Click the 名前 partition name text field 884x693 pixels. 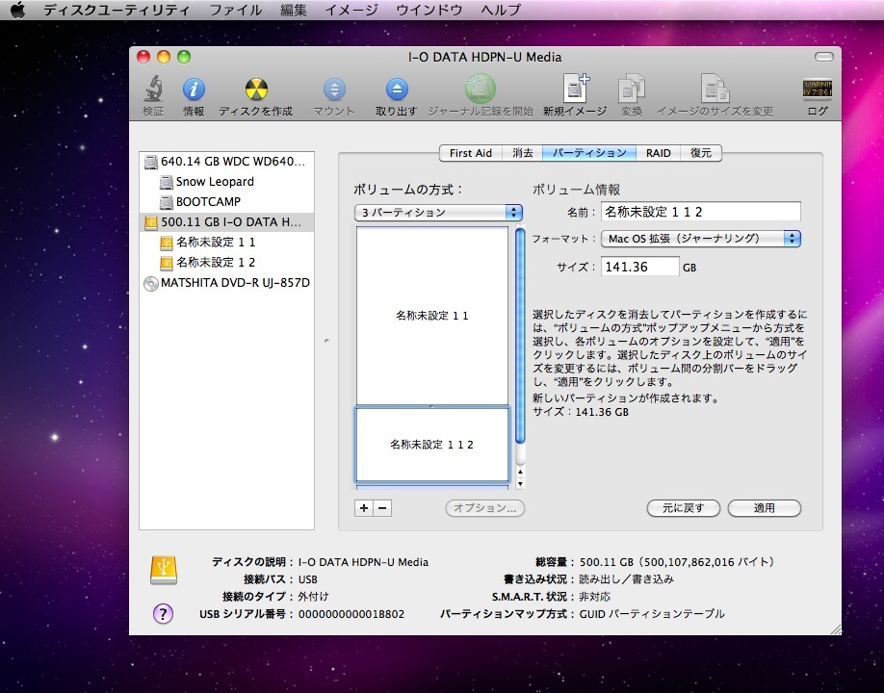(700, 212)
